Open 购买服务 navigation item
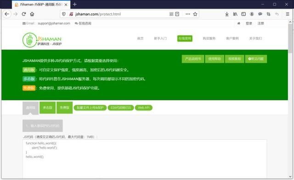Screen dimensions: 294x180 (x=209, y=38)
